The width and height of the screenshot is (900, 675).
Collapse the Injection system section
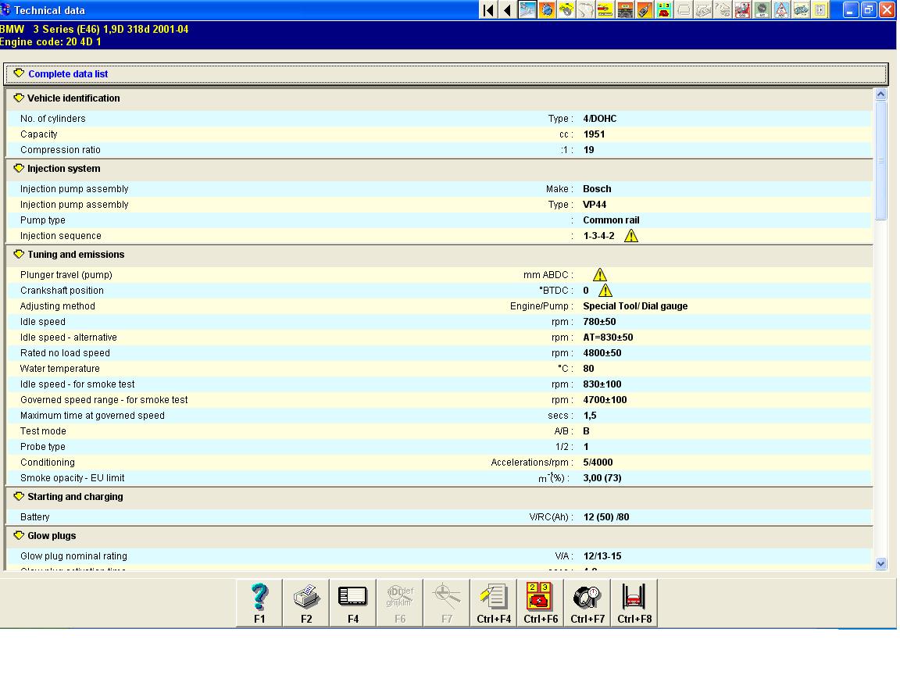19,169
